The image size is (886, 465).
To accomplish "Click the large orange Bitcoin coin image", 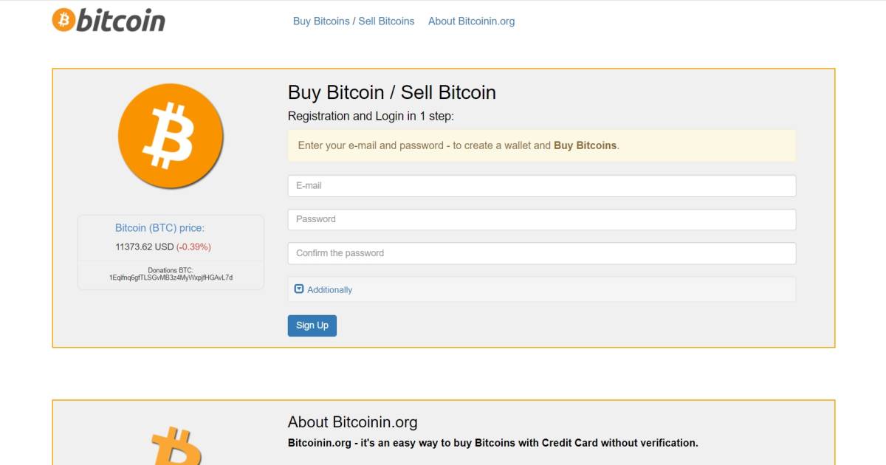I will [171, 136].
